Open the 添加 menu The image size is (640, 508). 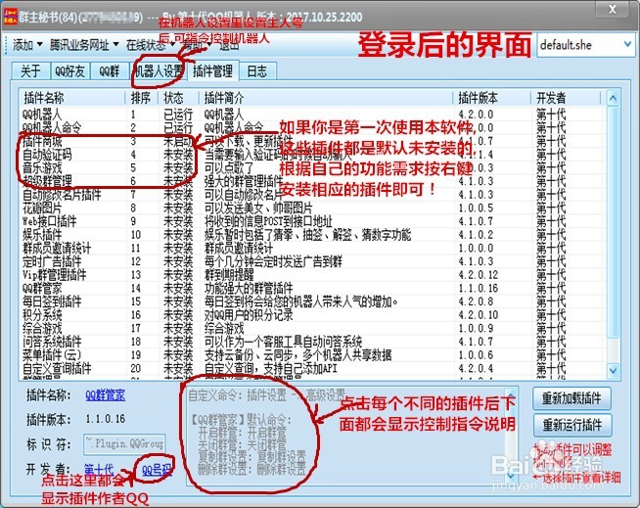coord(27,44)
